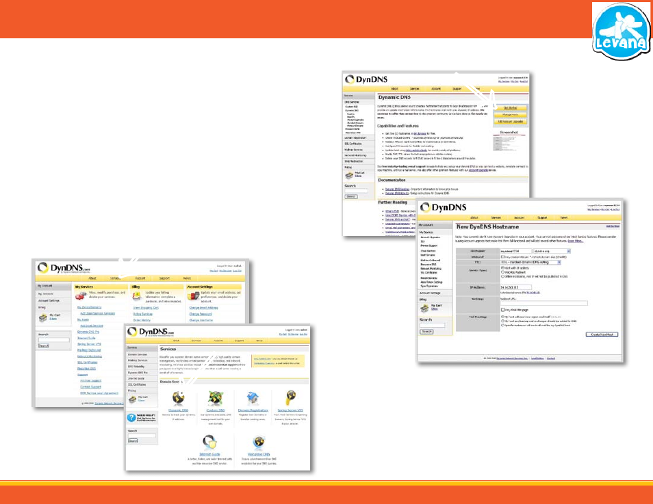653x504 pixels.
Task: Click the Change Password link
Action: click(x=201, y=314)
